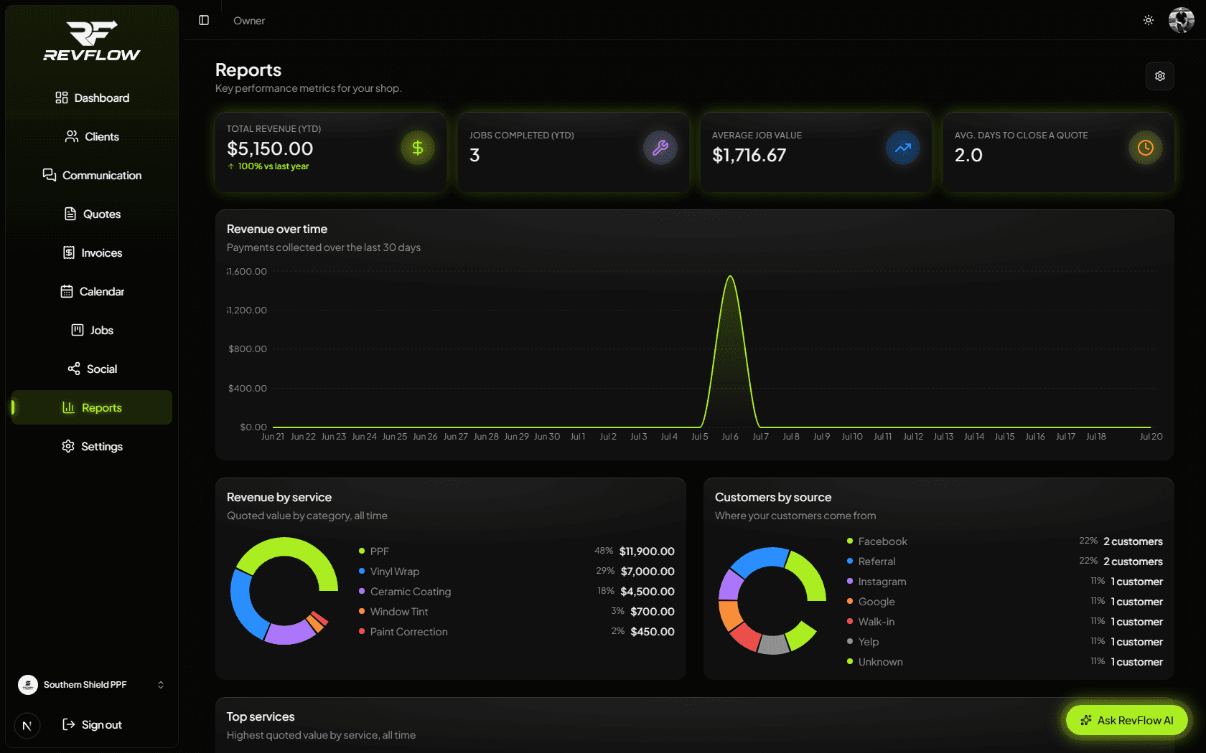Screen dimensions: 1206x753
Task: Click the Reports bar chart icon
Action: click(x=69, y=407)
